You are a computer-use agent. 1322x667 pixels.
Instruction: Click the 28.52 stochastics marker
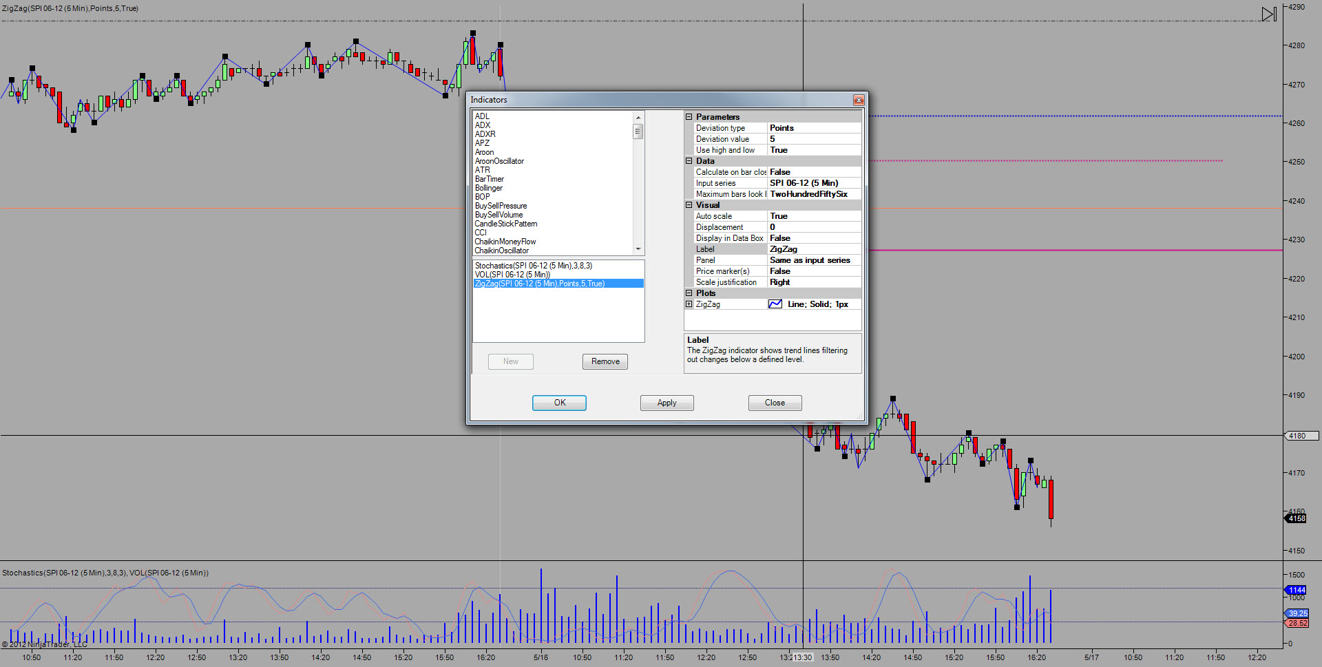(x=1297, y=623)
